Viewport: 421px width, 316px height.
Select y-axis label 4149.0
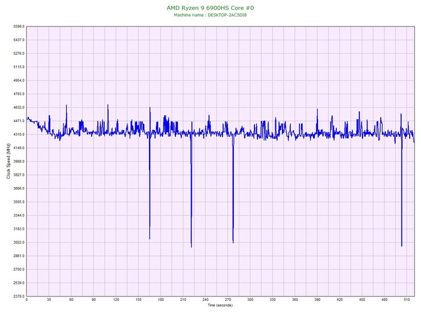[x=19, y=148]
